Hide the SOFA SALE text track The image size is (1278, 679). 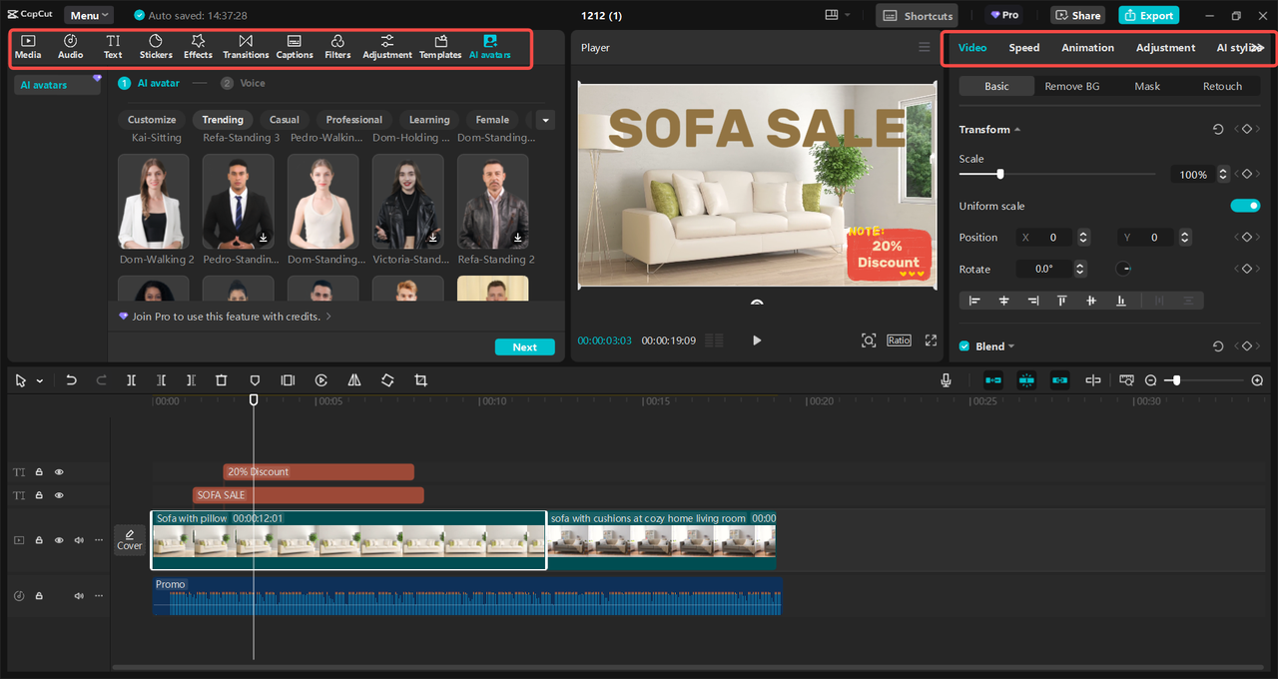(59, 495)
